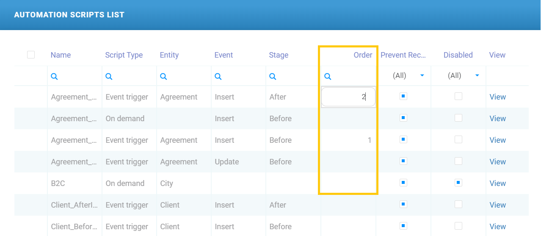The image size is (541, 236).
Task: Toggle Prevent Recursion for first Agreement row
Action: click(x=403, y=96)
